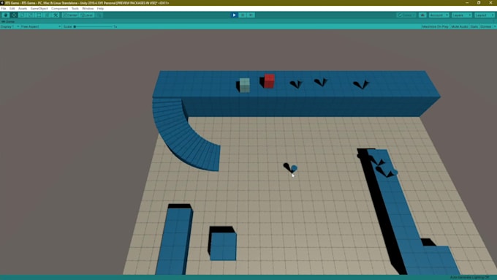Click the grid snapping icon
This screenshot has width=497, height=280.
[x=99, y=15]
